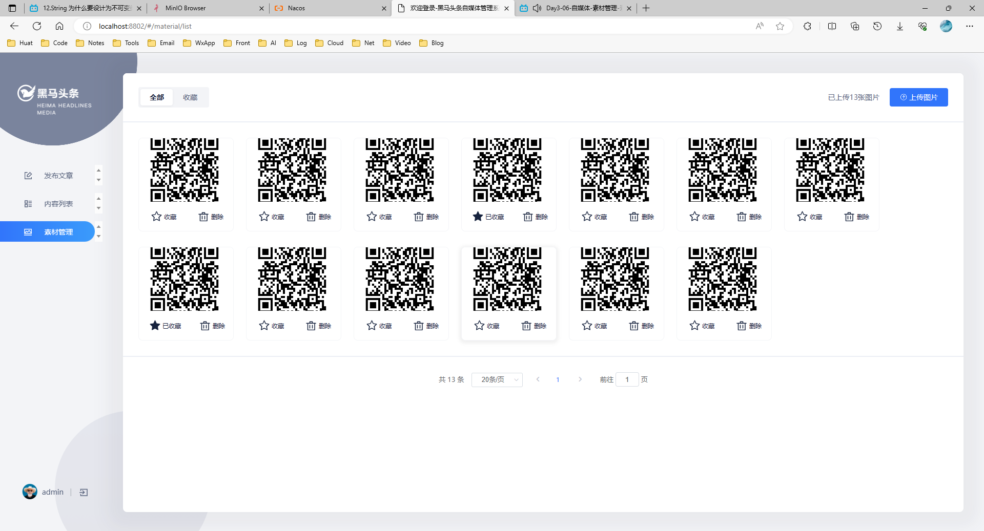
Task: Open the Front bookmarks folder
Action: coord(237,43)
